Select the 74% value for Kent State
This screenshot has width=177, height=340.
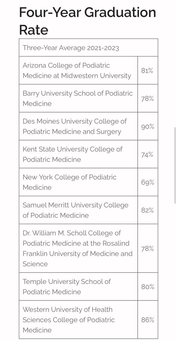tap(148, 154)
